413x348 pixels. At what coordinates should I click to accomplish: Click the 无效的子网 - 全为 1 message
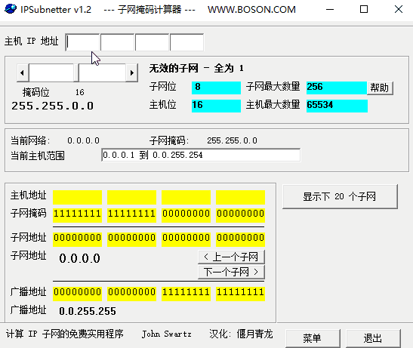tap(196, 69)
